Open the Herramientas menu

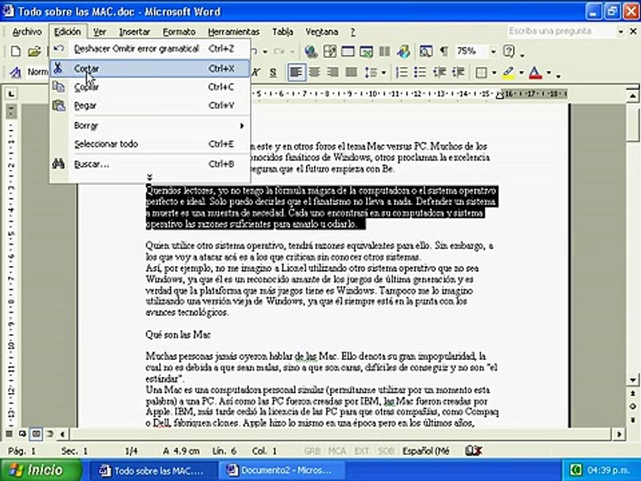click(234, 32)
